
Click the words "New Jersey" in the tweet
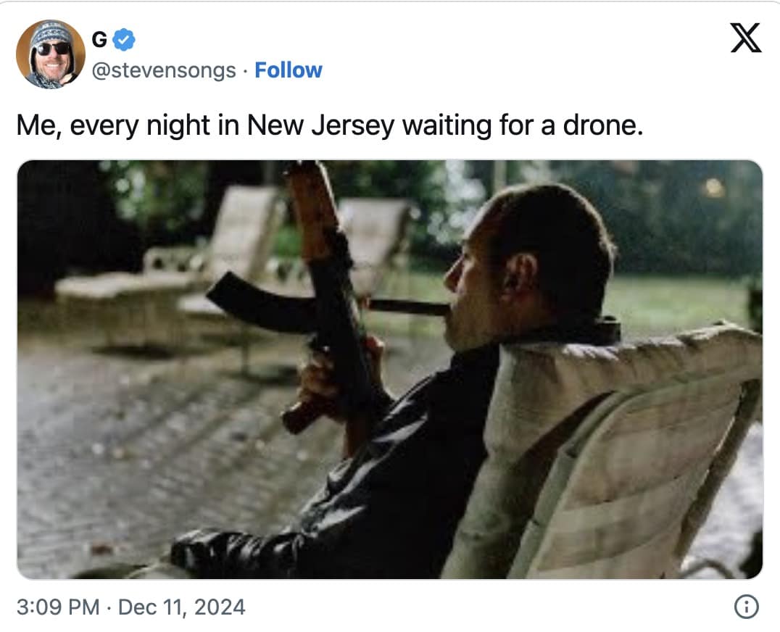click(x=320, y=126)
